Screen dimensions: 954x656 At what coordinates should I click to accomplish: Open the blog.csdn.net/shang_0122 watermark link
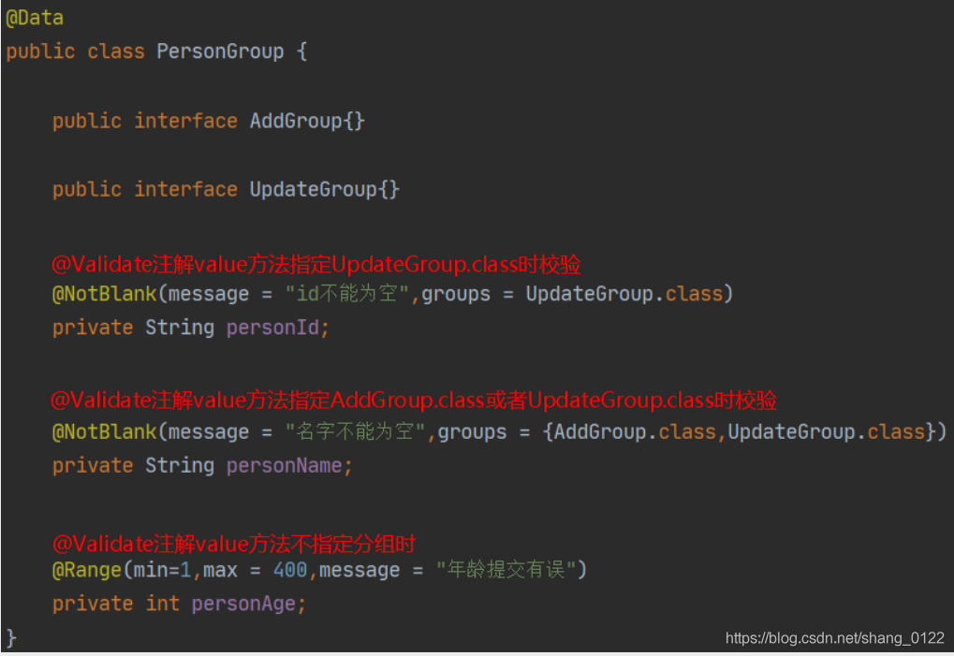pyautogui.click(x=835, y=638)
